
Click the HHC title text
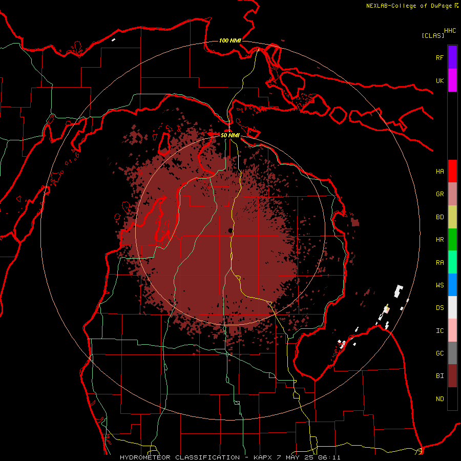tap(450, 31)
